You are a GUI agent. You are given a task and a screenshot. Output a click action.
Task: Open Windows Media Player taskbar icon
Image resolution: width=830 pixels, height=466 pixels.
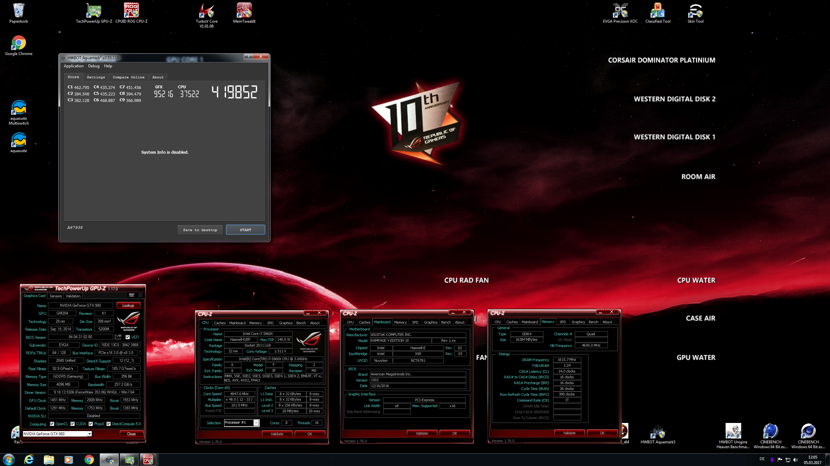[68, 460]
